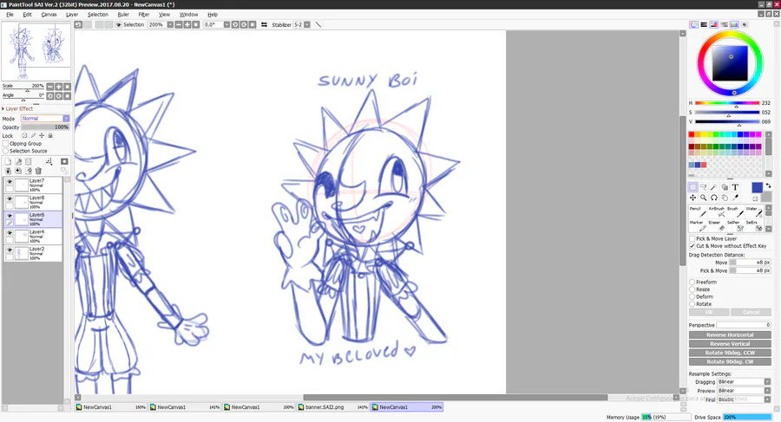Check Pick & Move Layer
Screen dimensions: 781x422
click(x=692, y=239)
